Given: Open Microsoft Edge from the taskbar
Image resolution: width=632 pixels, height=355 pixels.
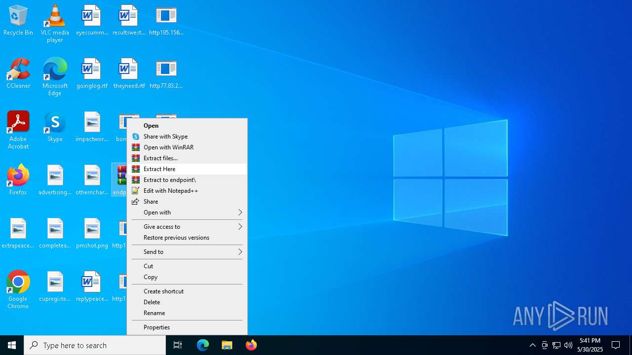Looking at the screenshot, I should pyautogui.click(x=203, y=345).
